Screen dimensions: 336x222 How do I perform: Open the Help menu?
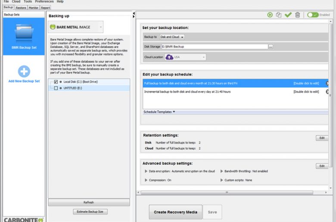60,1
